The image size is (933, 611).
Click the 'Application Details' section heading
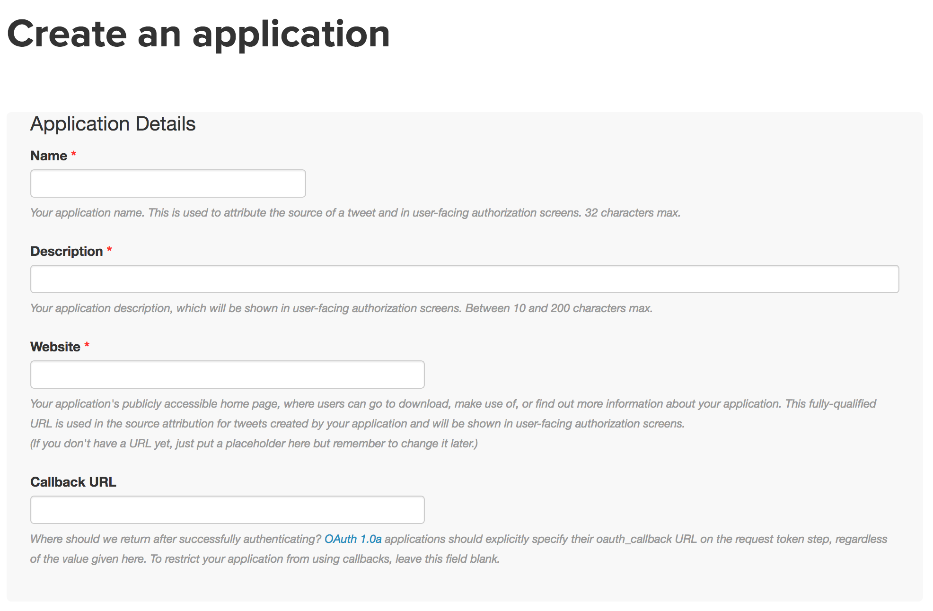113,124
